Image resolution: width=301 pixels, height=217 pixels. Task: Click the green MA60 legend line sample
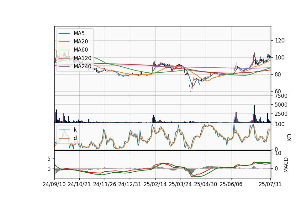point(64,50)
